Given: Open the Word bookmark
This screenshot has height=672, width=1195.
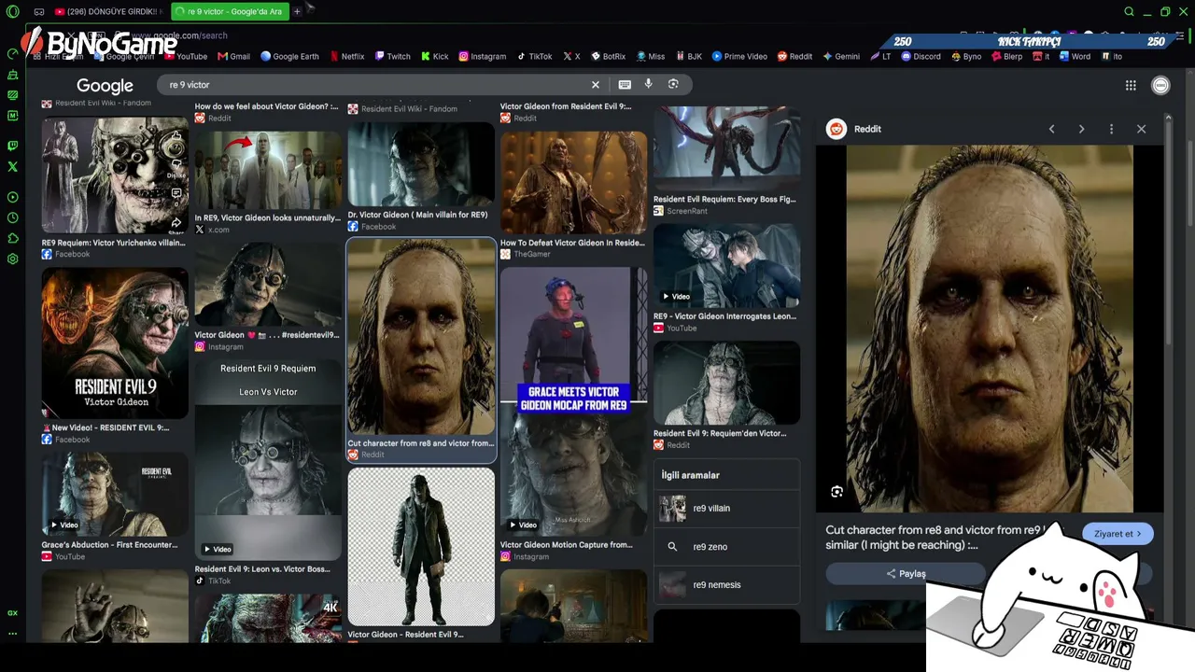Looking at the screenshot, I should [x=1075, y=56].
